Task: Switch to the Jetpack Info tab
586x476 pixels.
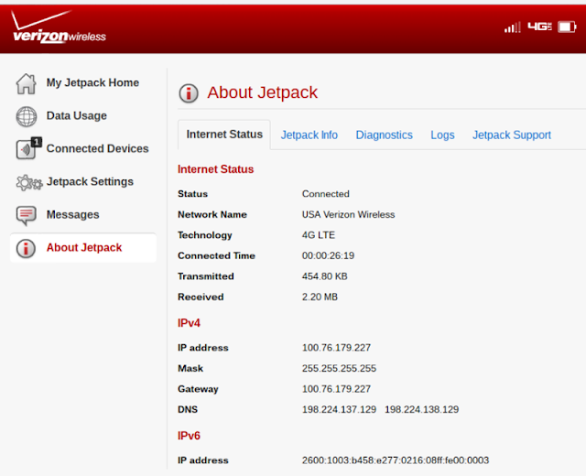Action: (x=309, y=135)
